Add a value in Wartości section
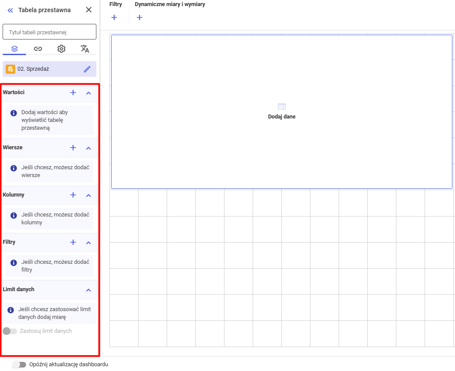 click(73, 92)
